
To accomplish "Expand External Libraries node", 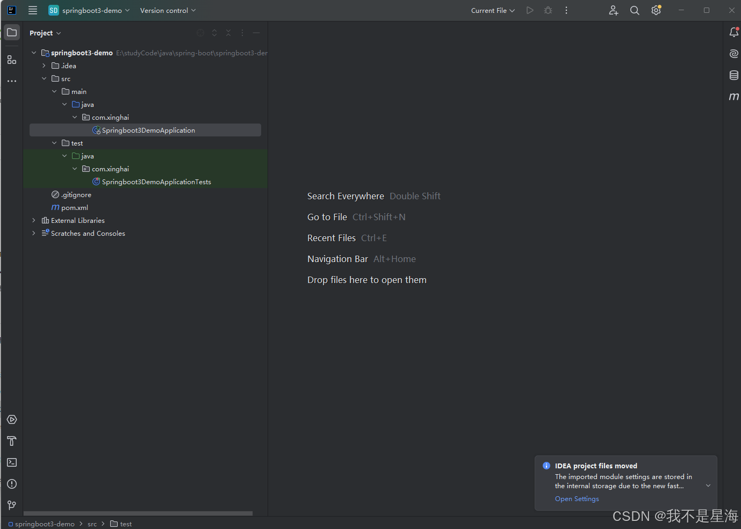I will tap(34, 220).
